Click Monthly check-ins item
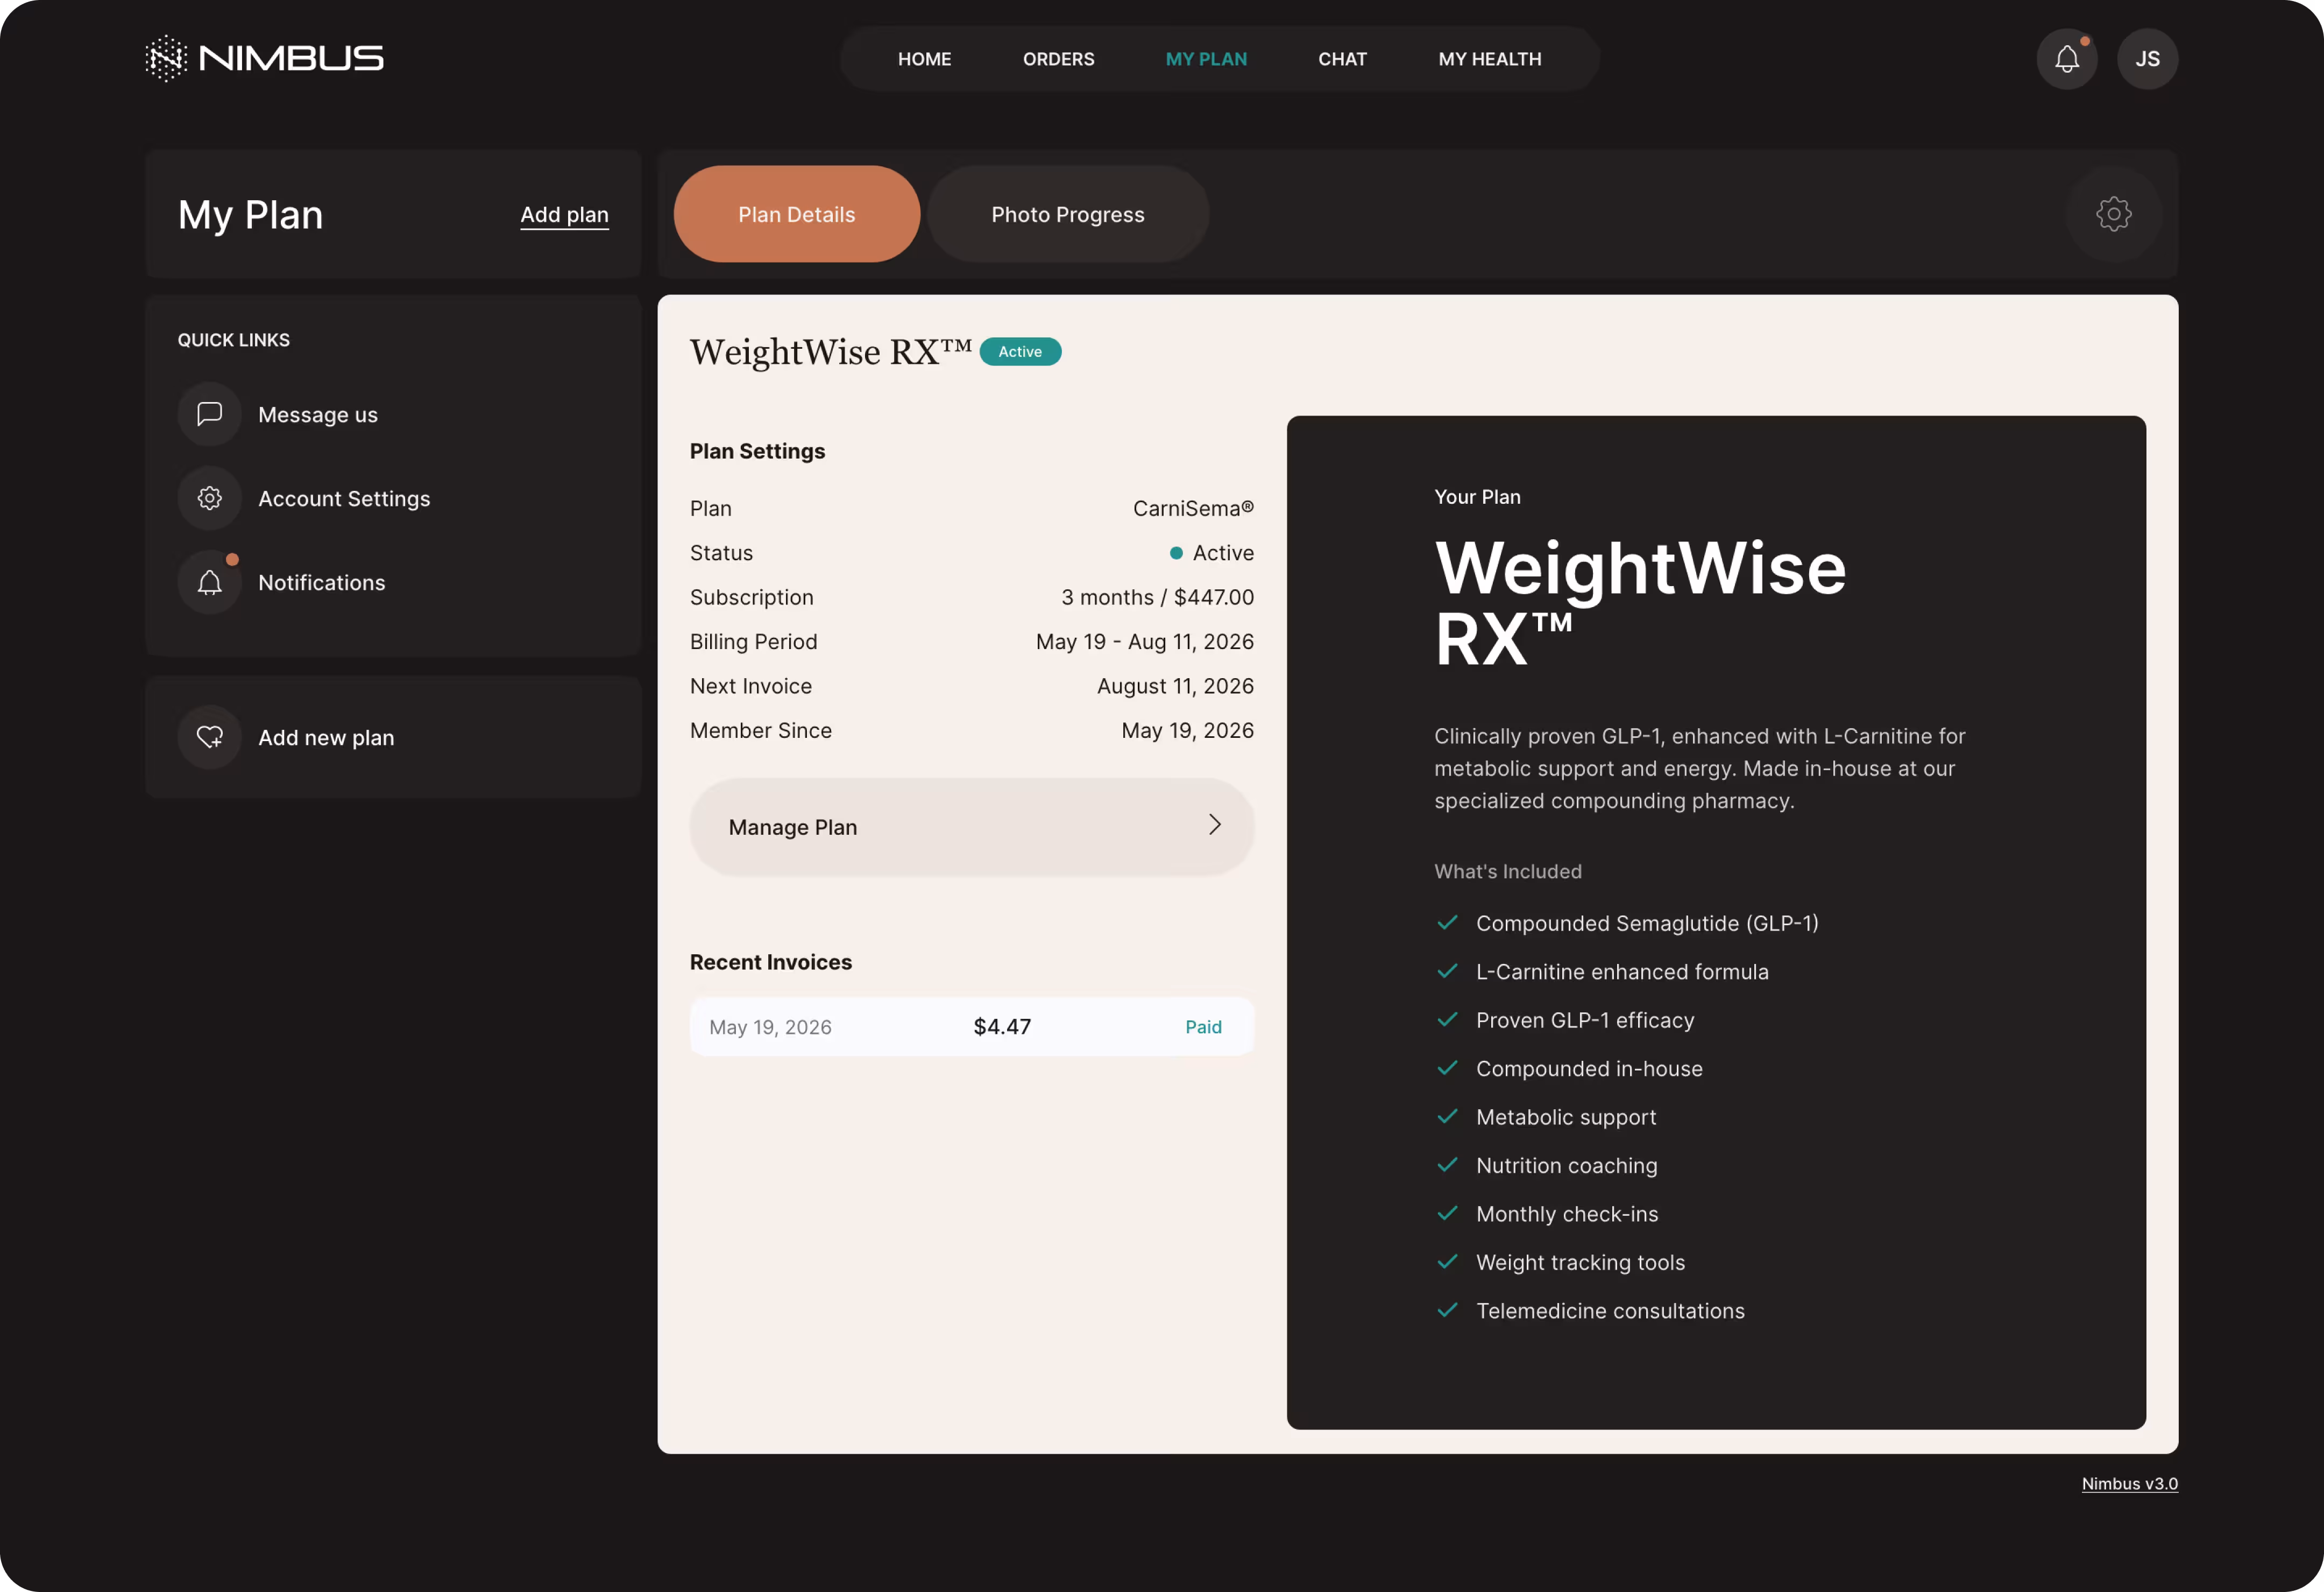The height and width of the screenshot is (1592, 2324). click(1567, 1214)
